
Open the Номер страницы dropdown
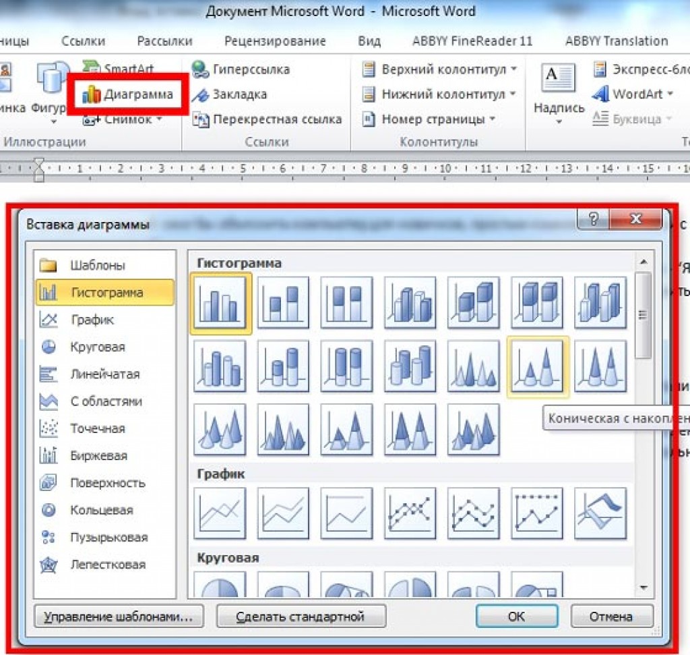click(x=429, y=119)
